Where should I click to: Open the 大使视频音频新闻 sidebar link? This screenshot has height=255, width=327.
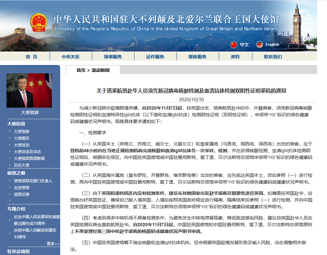tap(29, 159)
